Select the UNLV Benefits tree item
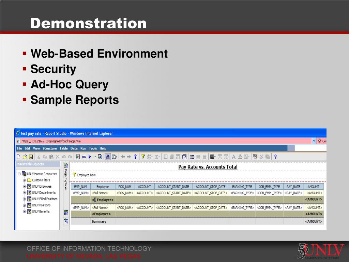 click(x=41, y=212)
